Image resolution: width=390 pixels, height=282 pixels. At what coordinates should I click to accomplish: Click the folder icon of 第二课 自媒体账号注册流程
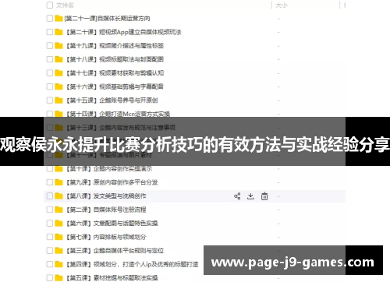58,210
